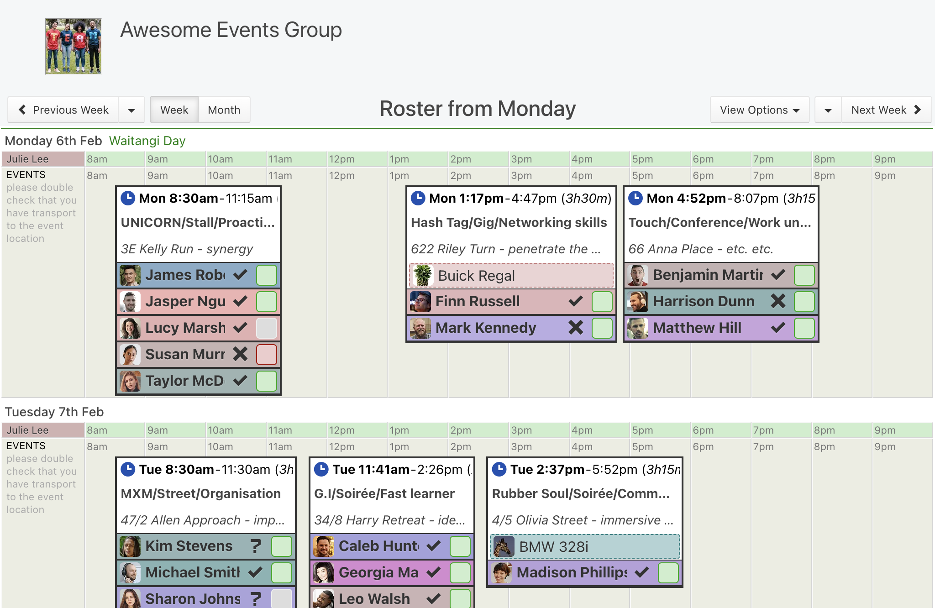Click Harrison Dunn's declined X mark
This screenshot has width=935, height=608.
coord(778,301)
